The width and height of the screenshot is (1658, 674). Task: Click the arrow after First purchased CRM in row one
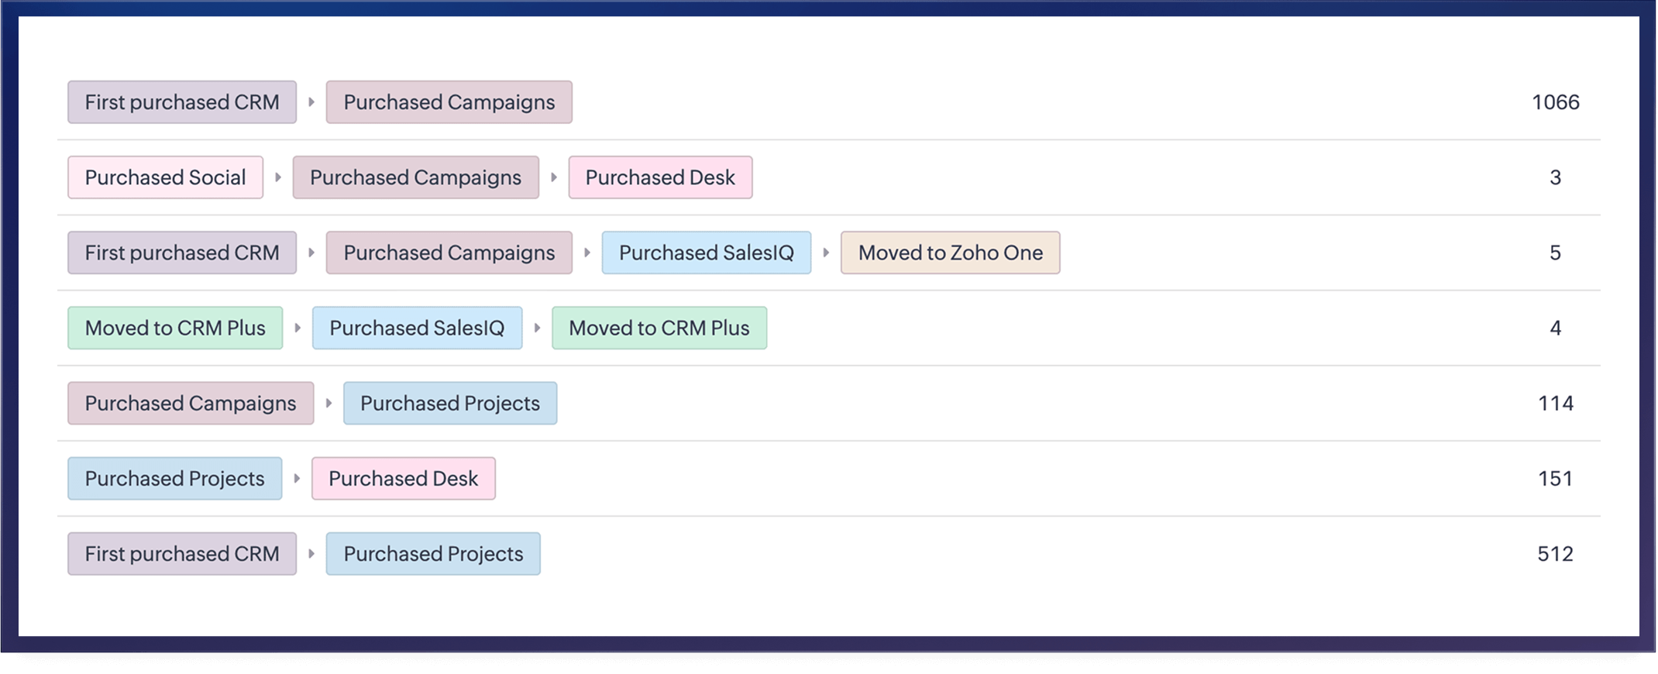[313, 101]
